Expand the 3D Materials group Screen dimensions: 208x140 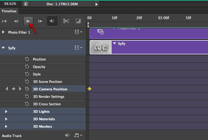click(6, 119)
